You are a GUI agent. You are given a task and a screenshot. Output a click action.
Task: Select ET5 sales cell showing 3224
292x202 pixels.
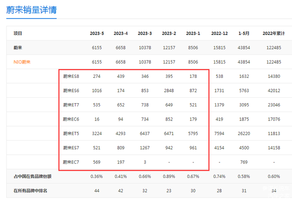(x=96, y=134)
